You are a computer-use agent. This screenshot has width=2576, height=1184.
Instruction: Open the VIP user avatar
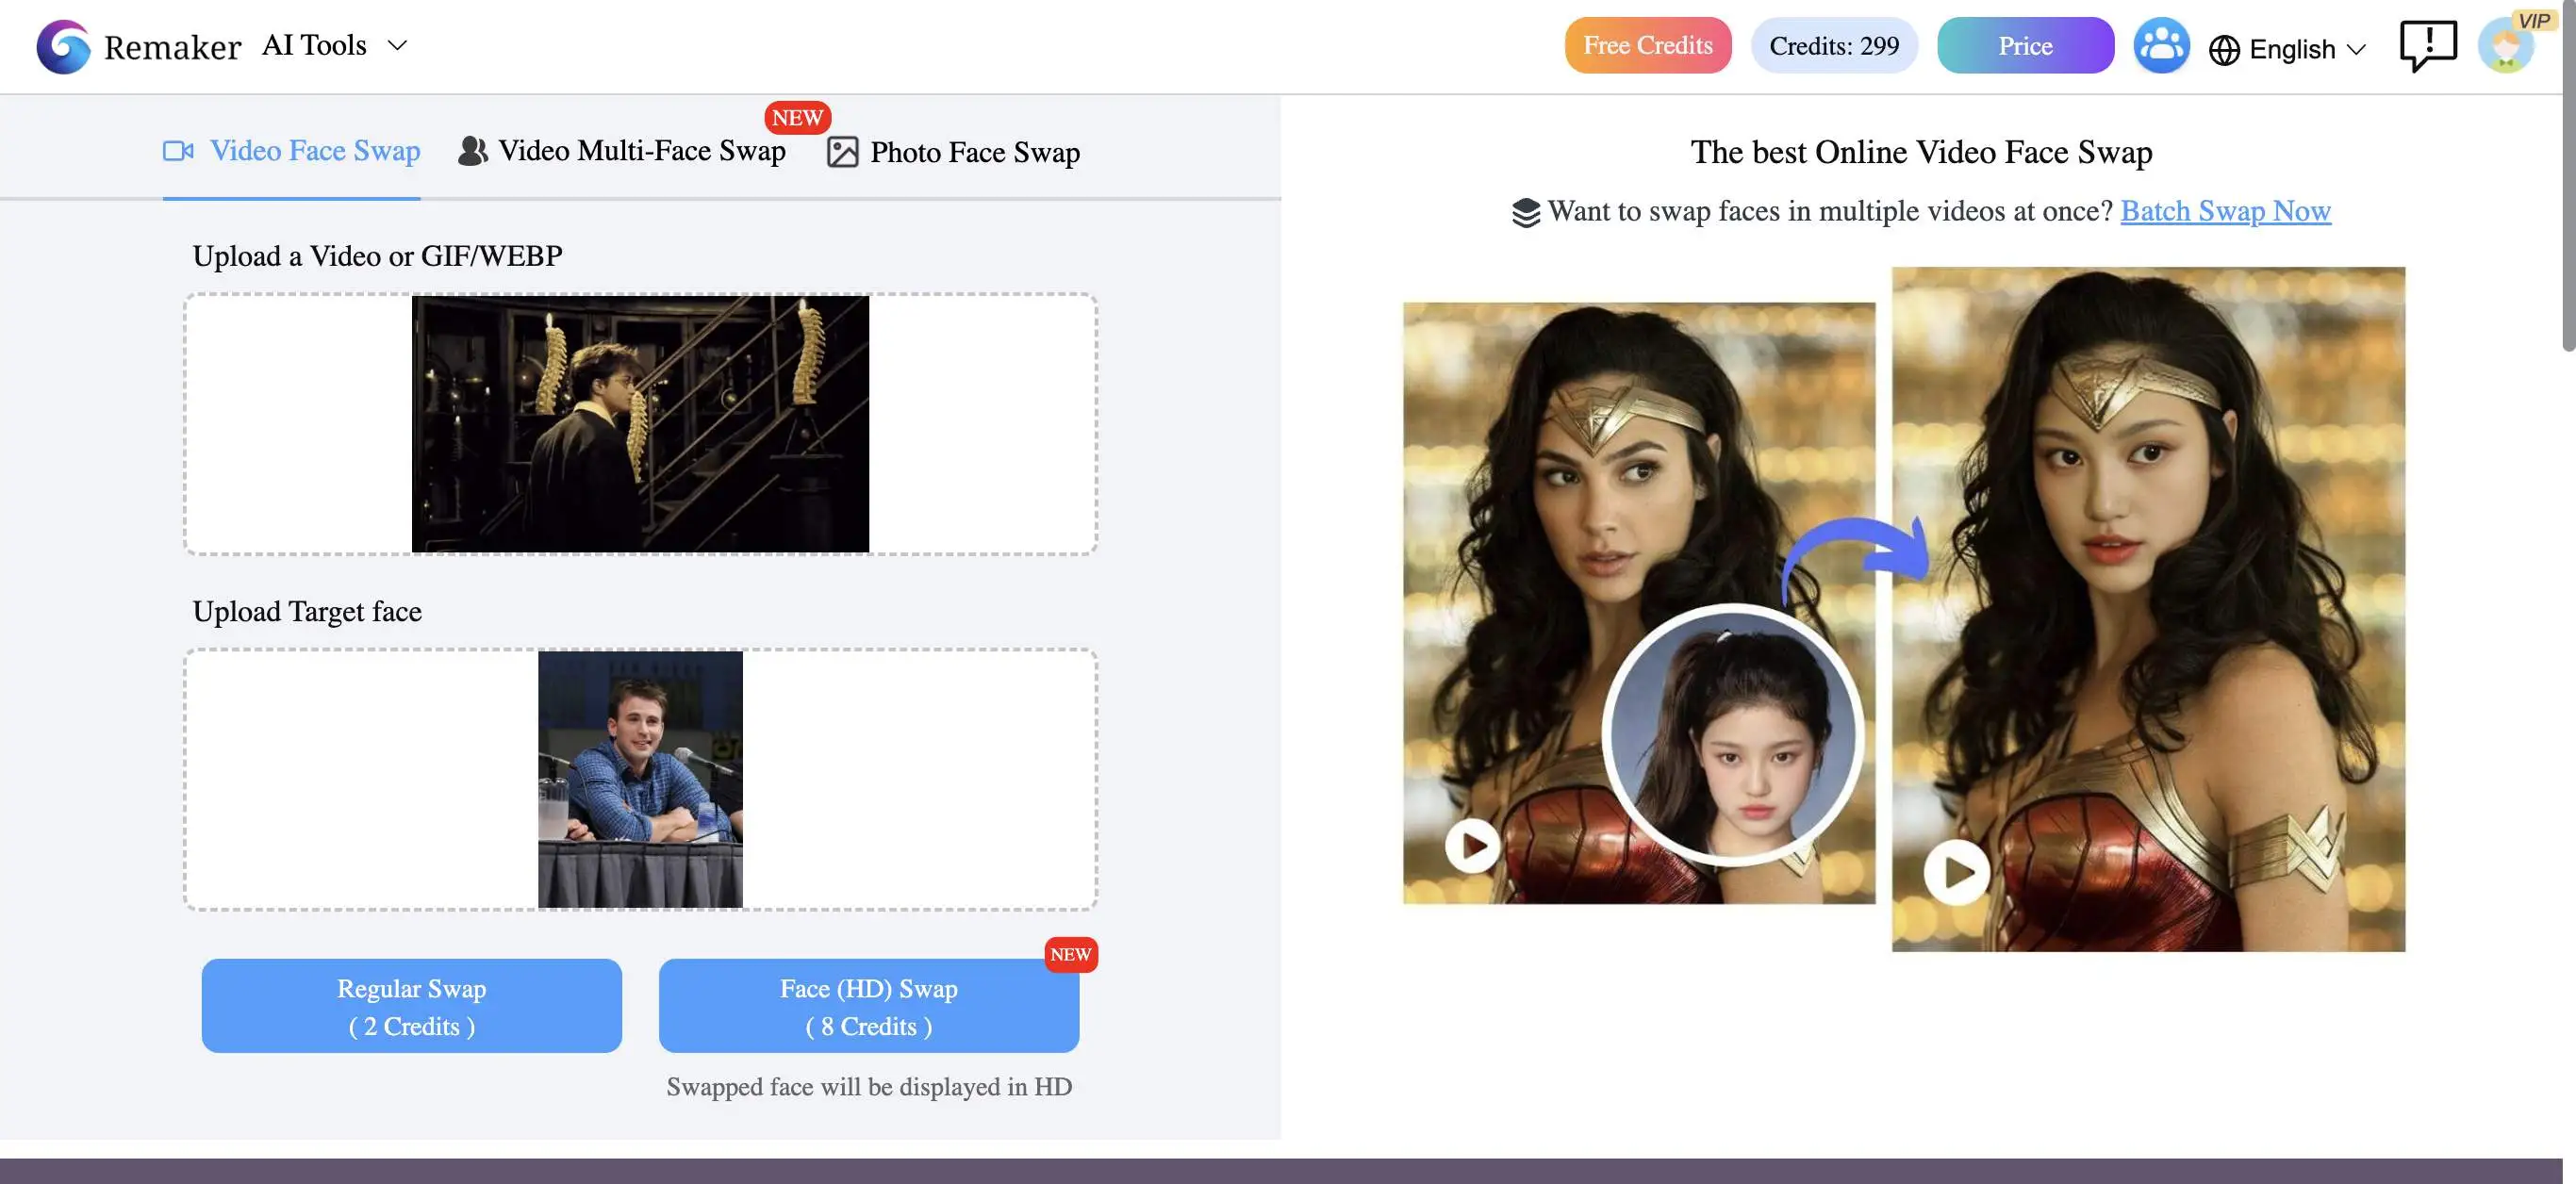tap(2506, 46)
